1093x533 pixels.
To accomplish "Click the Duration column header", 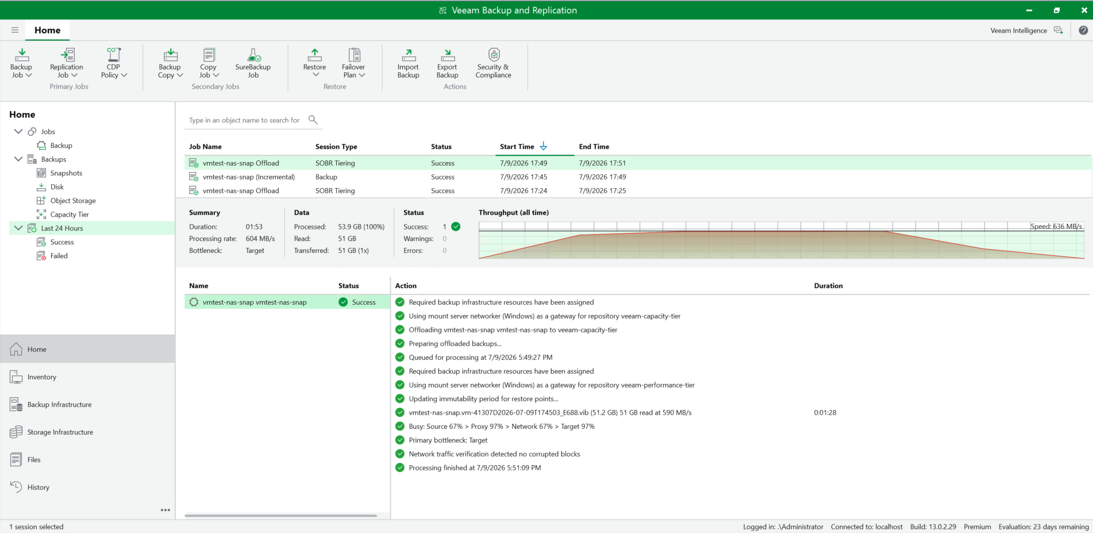I will click(828, 286).
